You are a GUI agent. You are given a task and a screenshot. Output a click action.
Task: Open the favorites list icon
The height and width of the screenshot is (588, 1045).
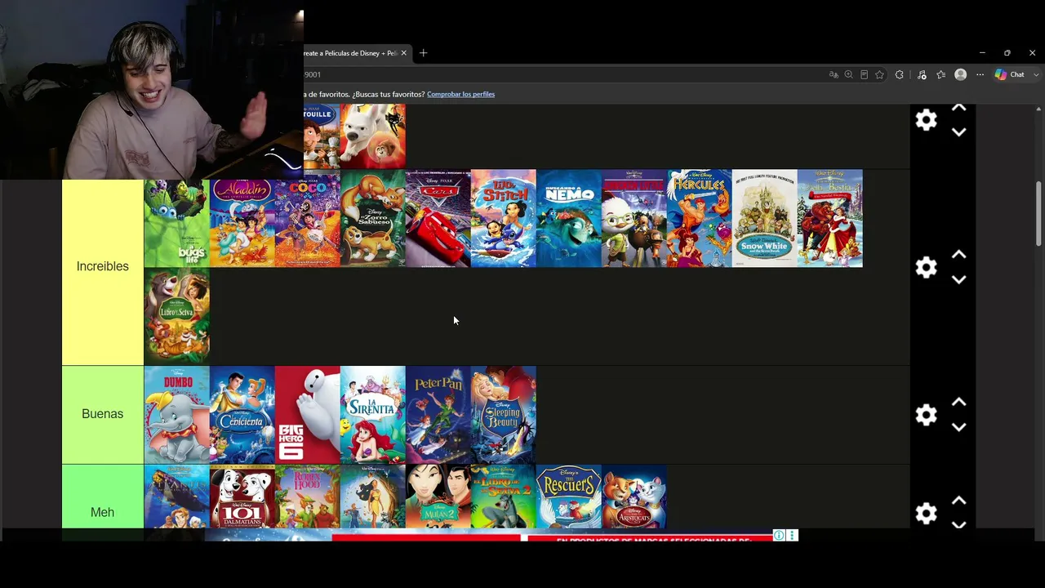[941, 74]
